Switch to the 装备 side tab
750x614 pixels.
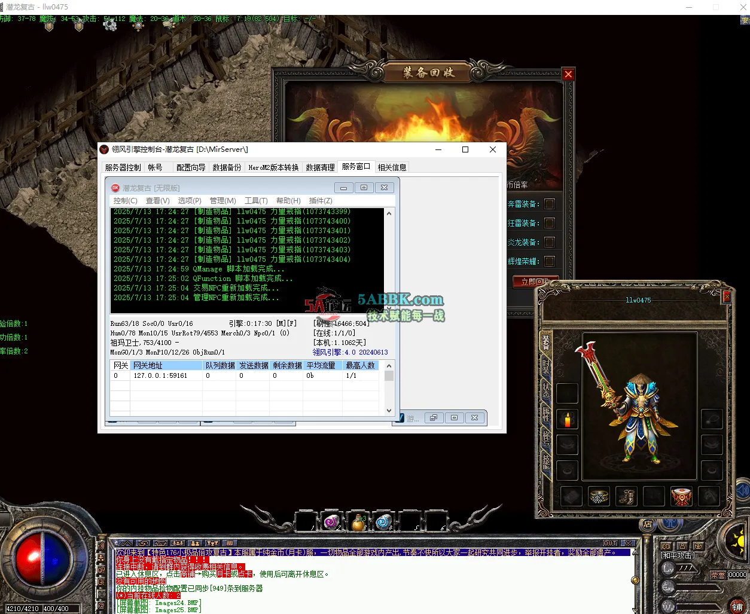click(545, 341)
